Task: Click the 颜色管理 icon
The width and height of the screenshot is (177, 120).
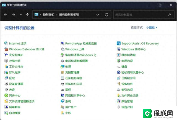Action: pyautogui.click(x=119, y=101)
